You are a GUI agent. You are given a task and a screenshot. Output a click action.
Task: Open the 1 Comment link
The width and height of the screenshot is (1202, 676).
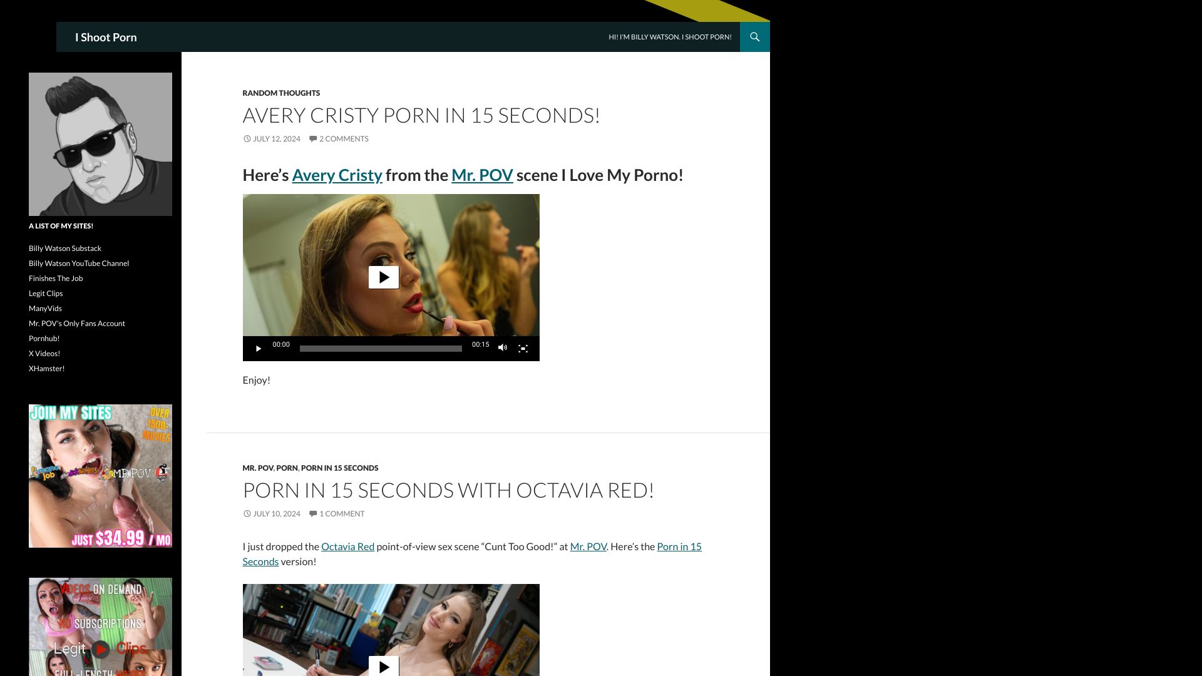[x=341, y=514]
